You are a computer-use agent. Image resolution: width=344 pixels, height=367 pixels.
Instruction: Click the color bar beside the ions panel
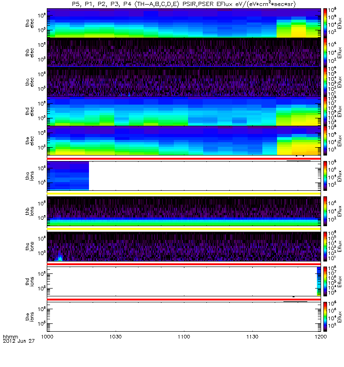[x=325, y=317]
